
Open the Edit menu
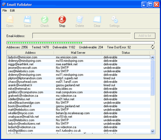(12, 11)
